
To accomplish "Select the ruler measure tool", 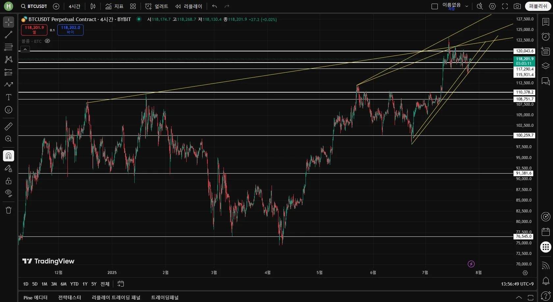I will pyautogui.click(x=9, y=126).
